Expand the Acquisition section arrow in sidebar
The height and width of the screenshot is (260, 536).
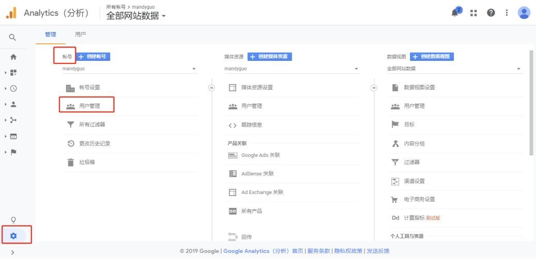tap(6, 120)
